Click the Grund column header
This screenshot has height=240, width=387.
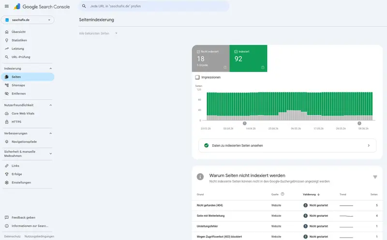(x=200, y=195)
